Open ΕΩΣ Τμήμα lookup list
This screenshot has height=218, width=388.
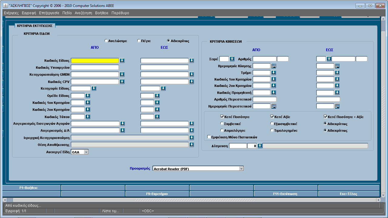click(x=337, y=73)
